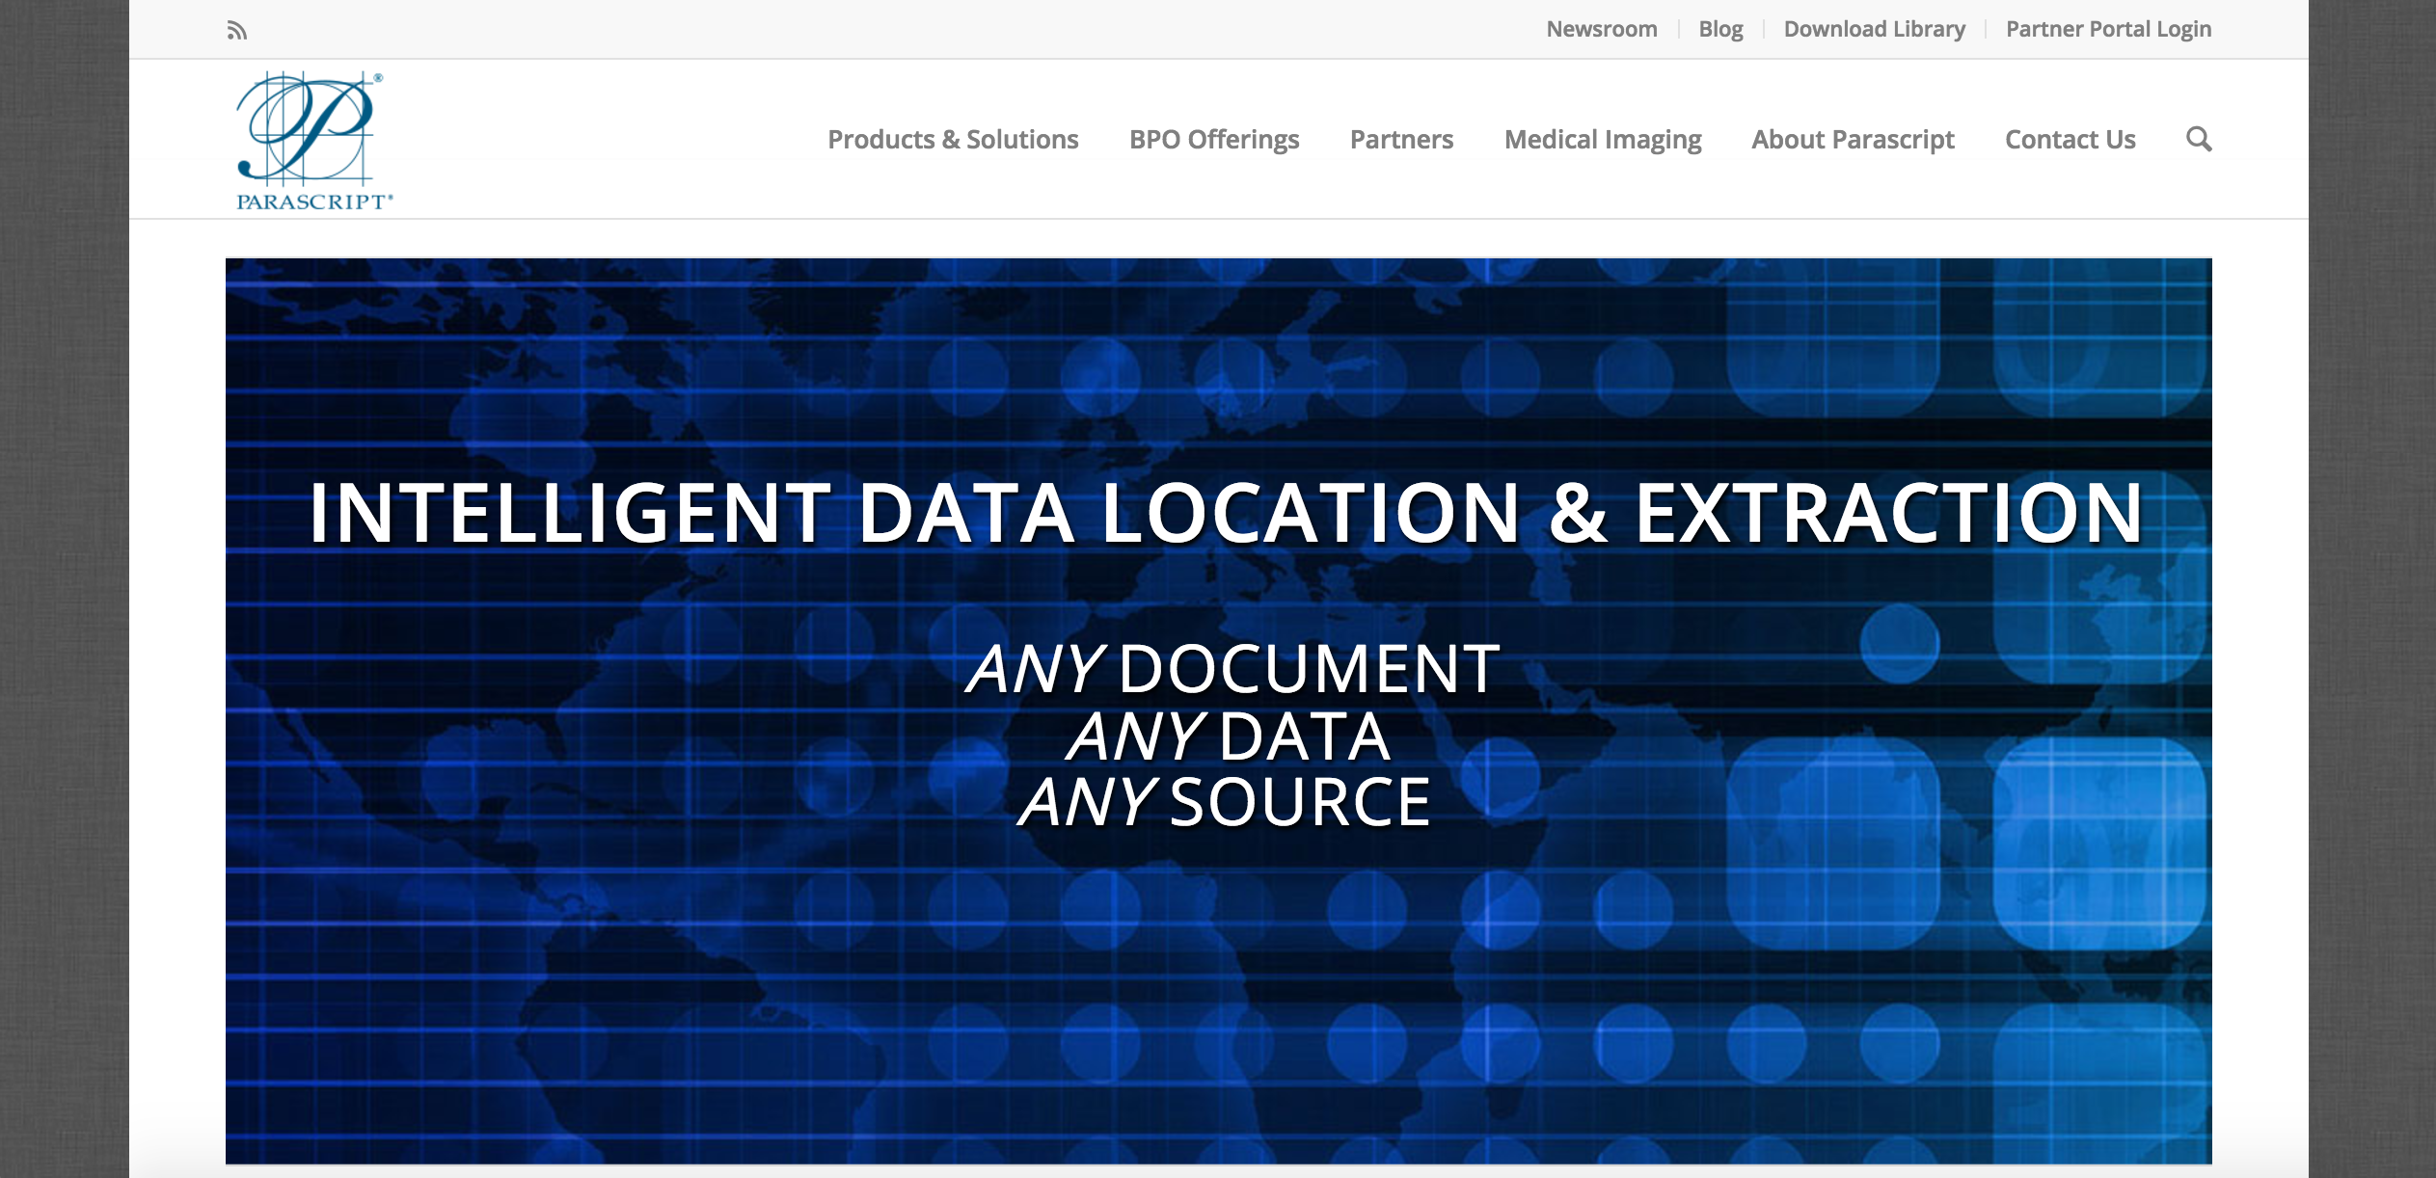Open BPO Offerings menu
Viewport: 2436px width, 1178px height.
click(x=1214, y=140)
